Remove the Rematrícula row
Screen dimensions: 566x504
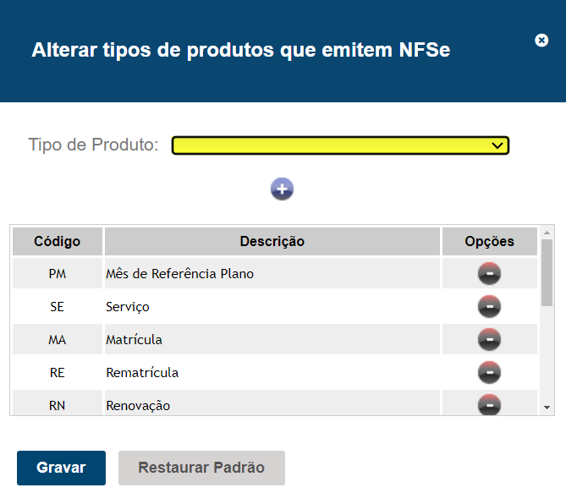[x=489, y=373]
